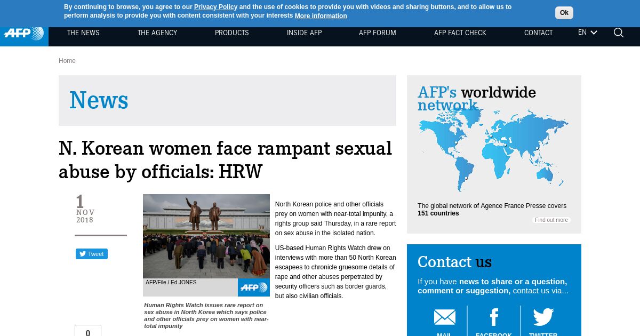Viewport: 640px width, 336px height.
Task: Open the Kim statues article photo
Action: 206,236
